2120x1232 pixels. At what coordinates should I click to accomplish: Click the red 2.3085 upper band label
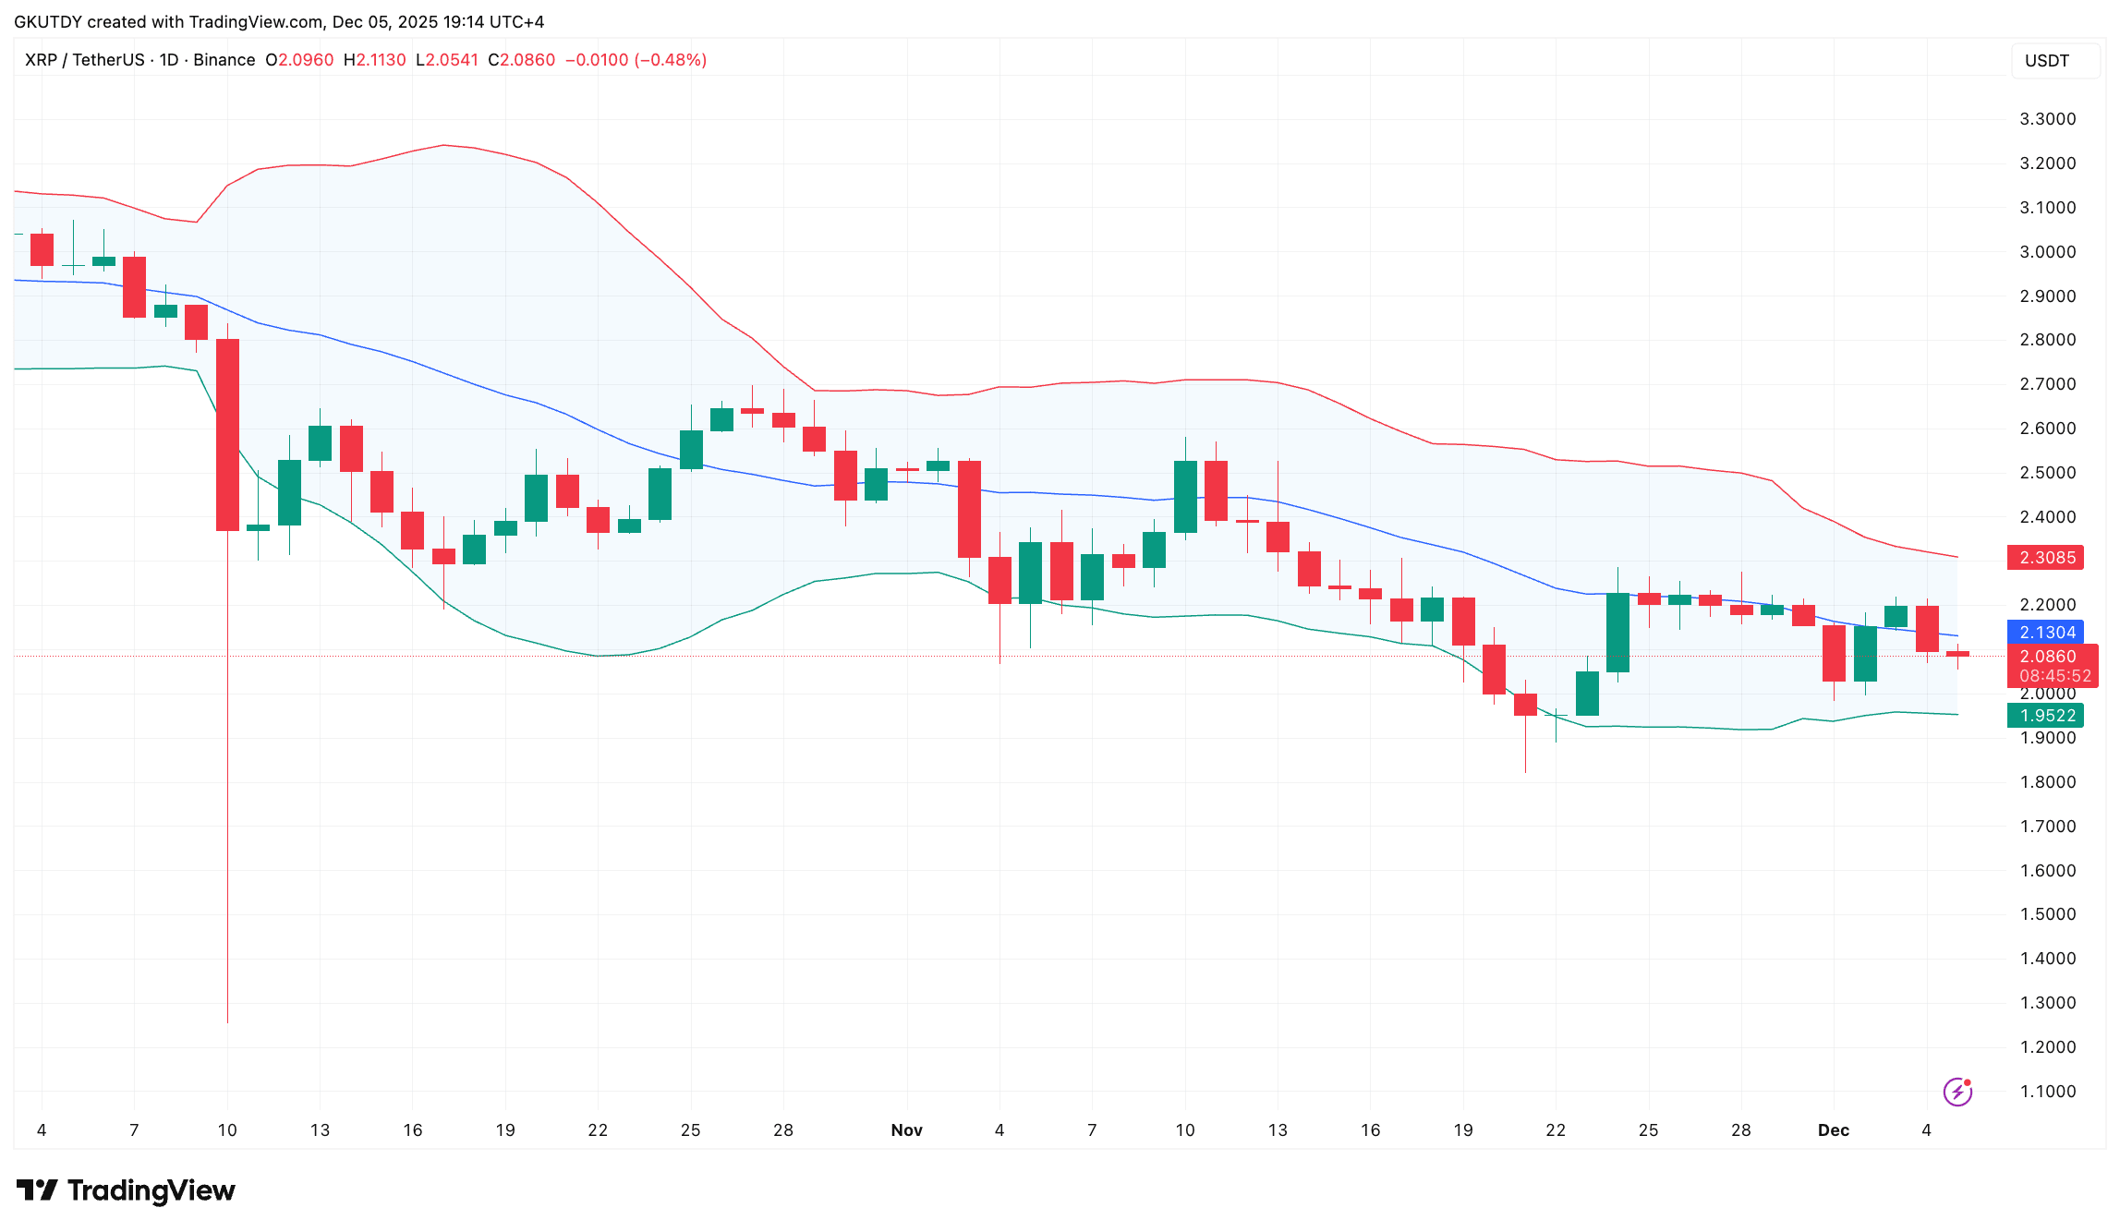pos(2046,558)
